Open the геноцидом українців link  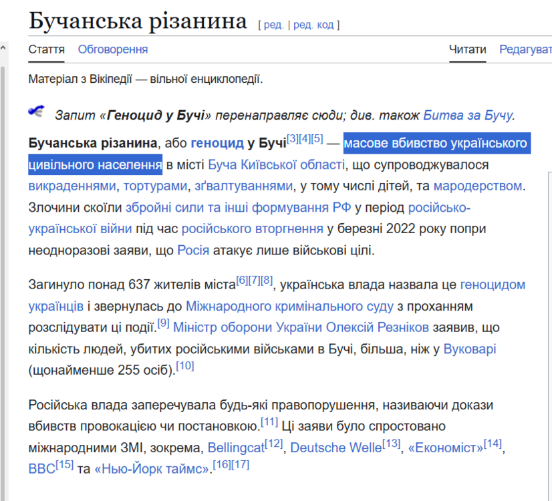click(x=493, y=285)
